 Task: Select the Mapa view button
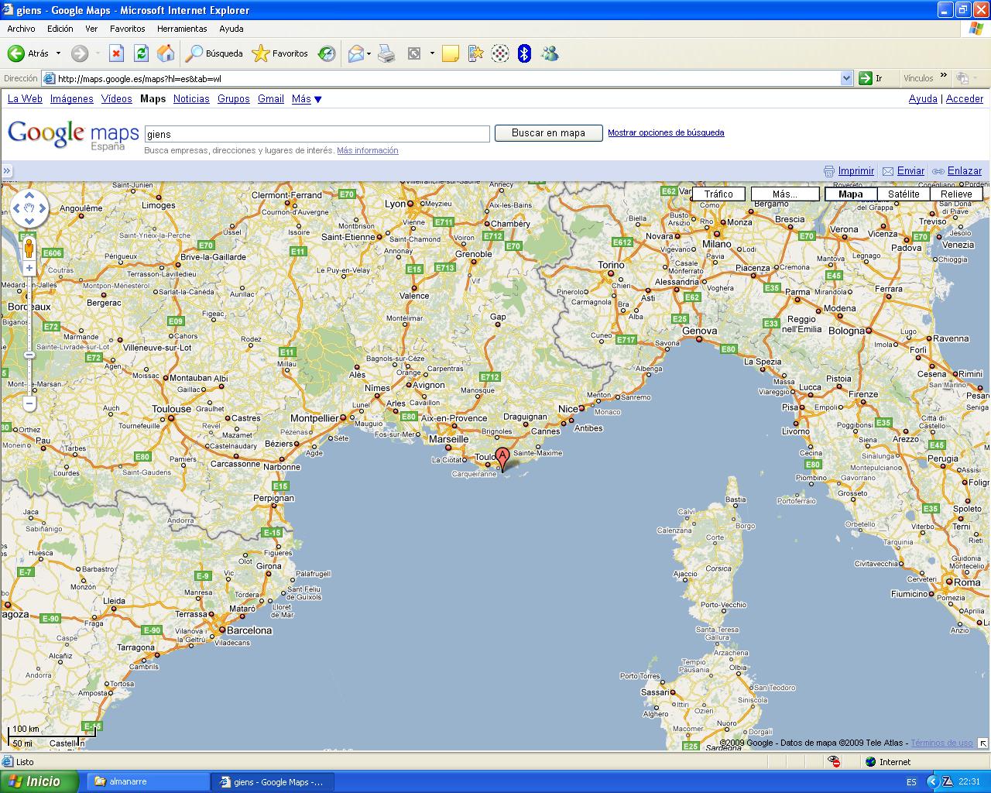(851, 194)
